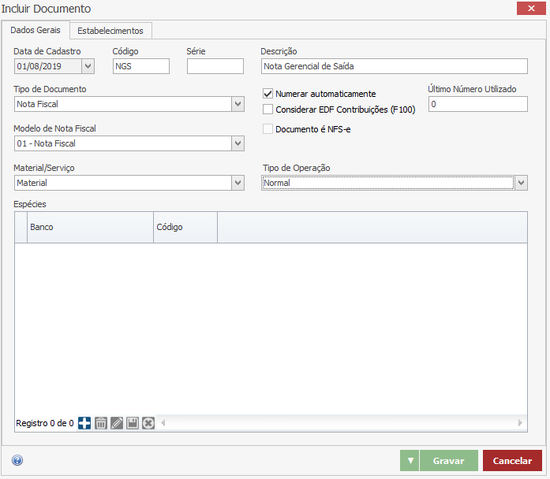Expand the Tipo de Documento dropdown
The image size is (550, 479).
[238, 104]
